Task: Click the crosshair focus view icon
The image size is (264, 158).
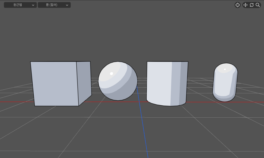Action: [x=237, y=5]
